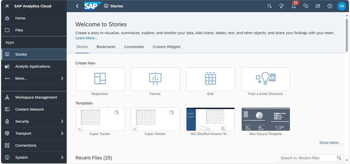Create a new Responsive story
Viewport: 350px width, 164px height.
click(x=100, y=79)
